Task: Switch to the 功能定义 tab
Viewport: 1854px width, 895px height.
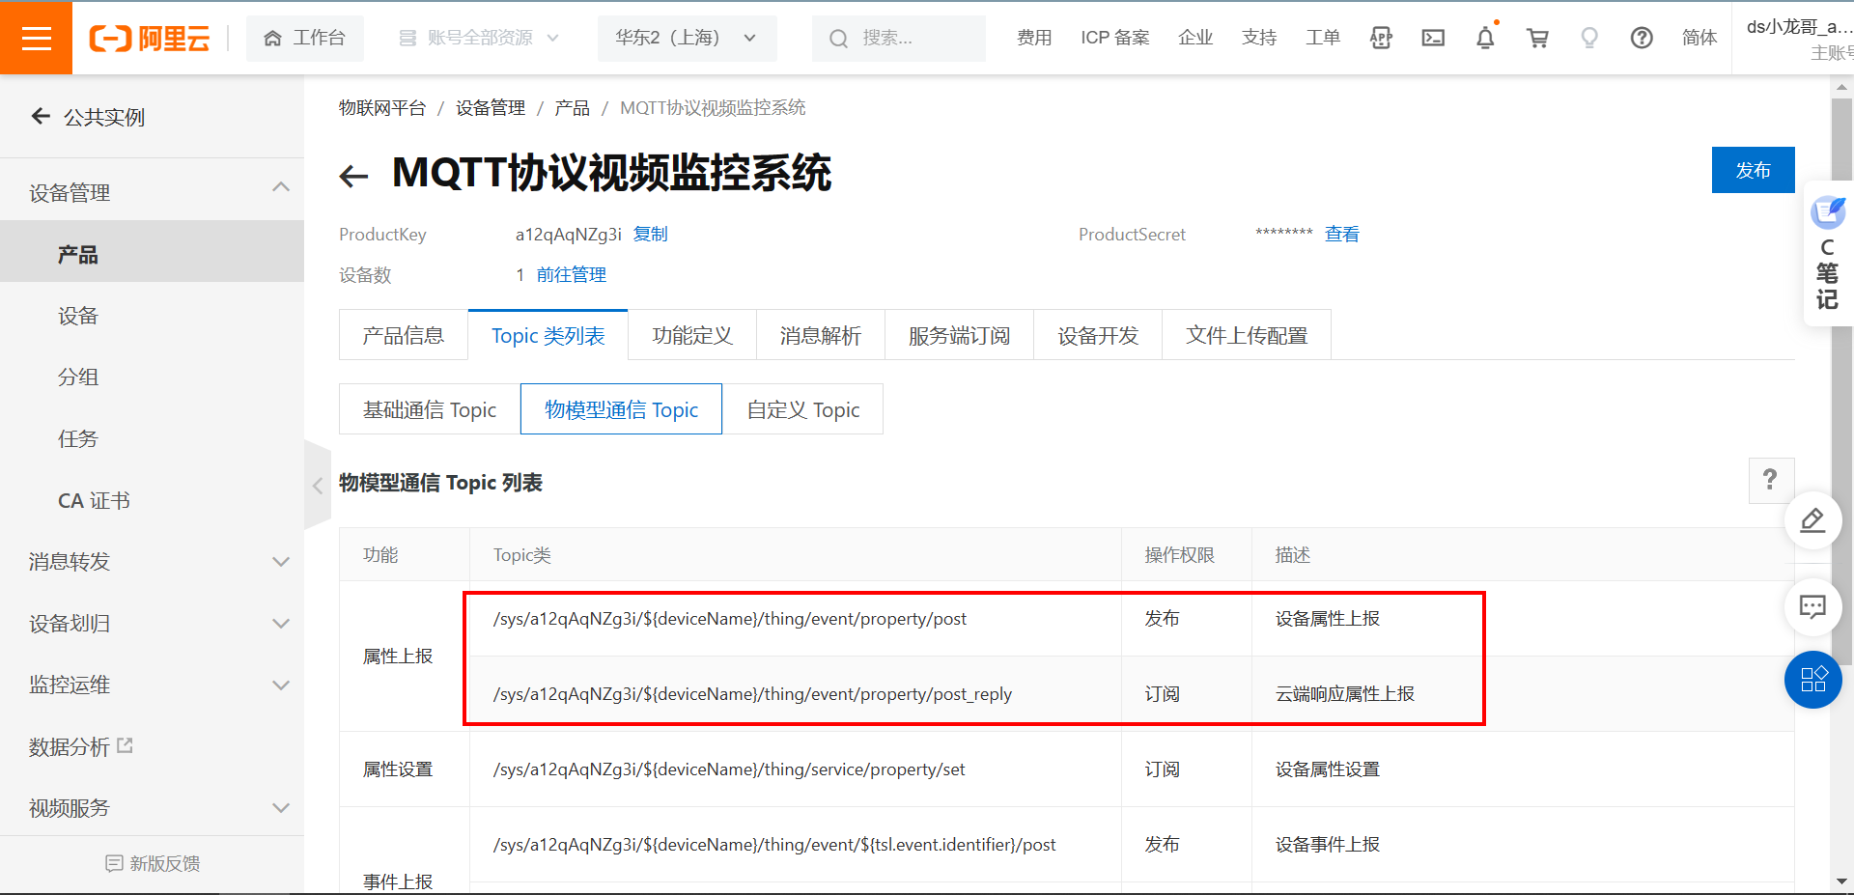Action: (x=692, y=335)
